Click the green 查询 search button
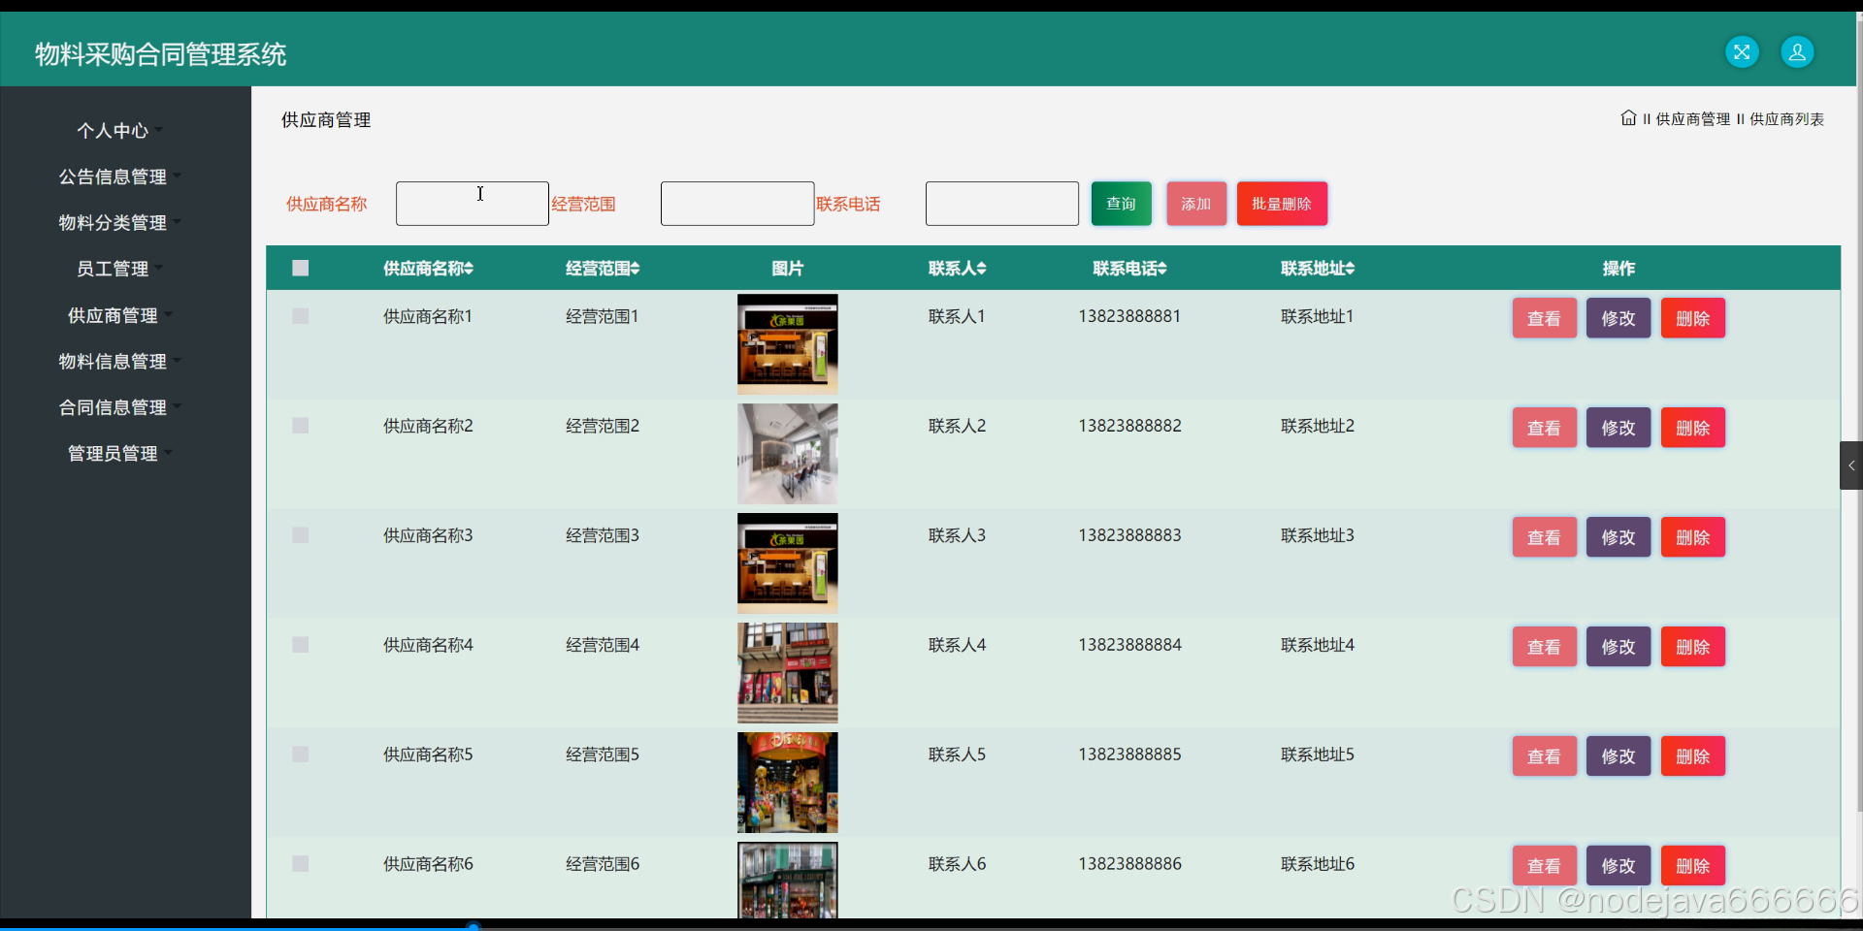Viewport: 1863px width, 931px height. (x=1121, y=204)
